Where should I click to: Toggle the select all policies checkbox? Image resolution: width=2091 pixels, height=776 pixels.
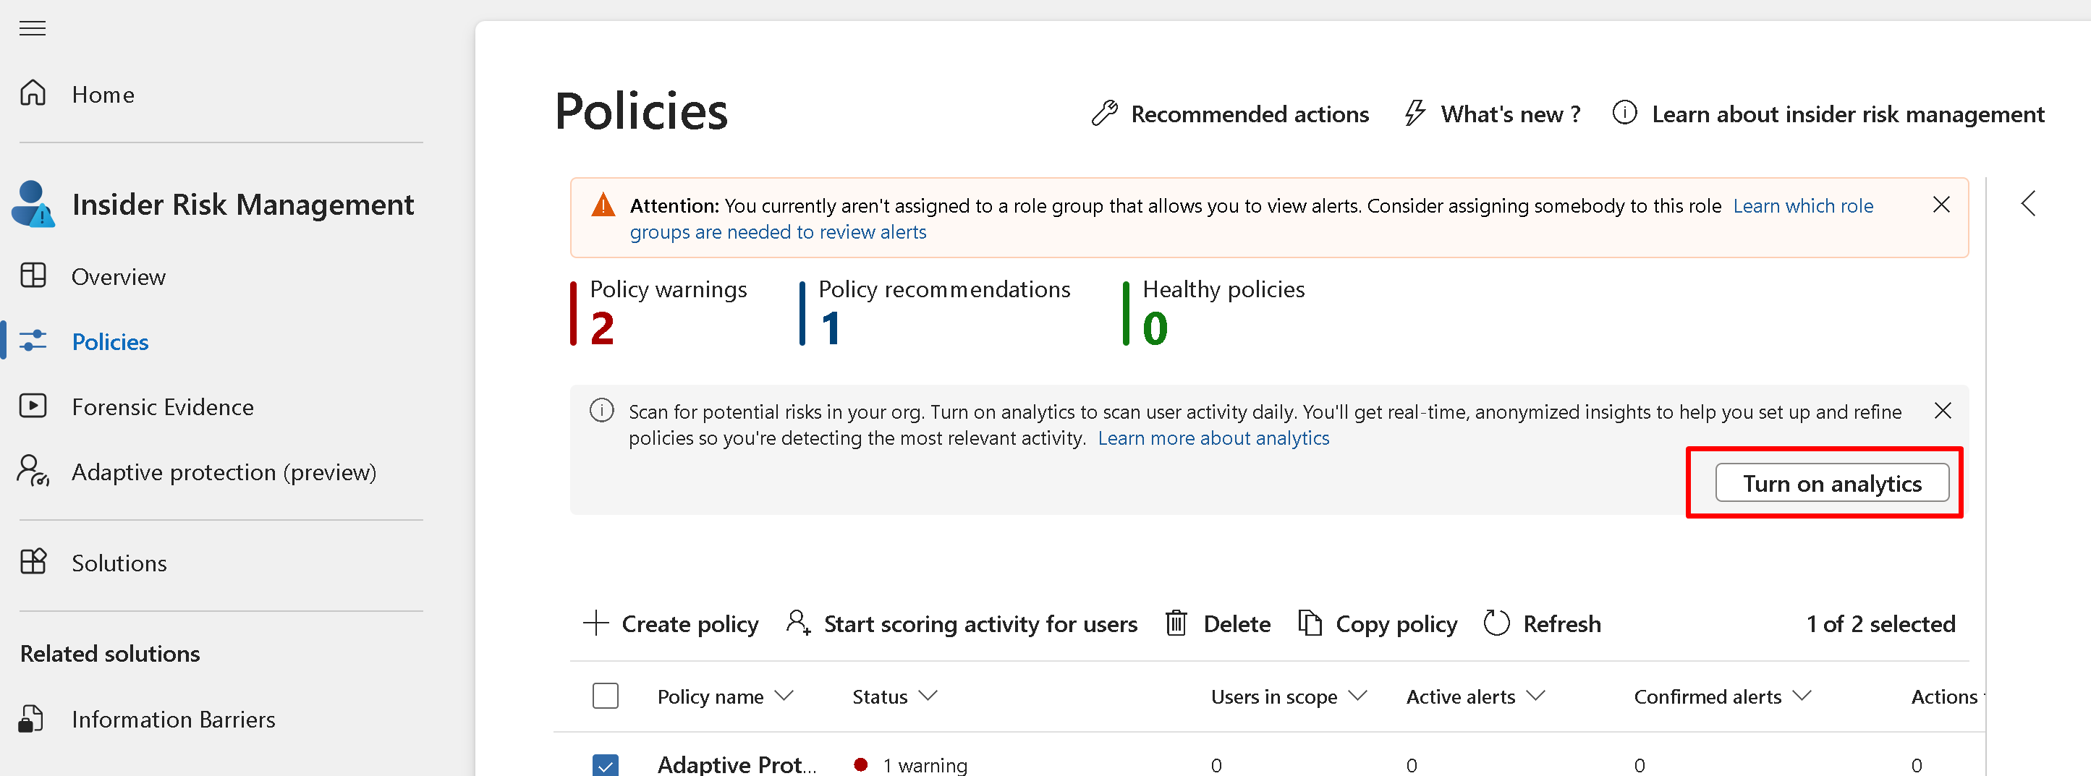coord(605,696)
